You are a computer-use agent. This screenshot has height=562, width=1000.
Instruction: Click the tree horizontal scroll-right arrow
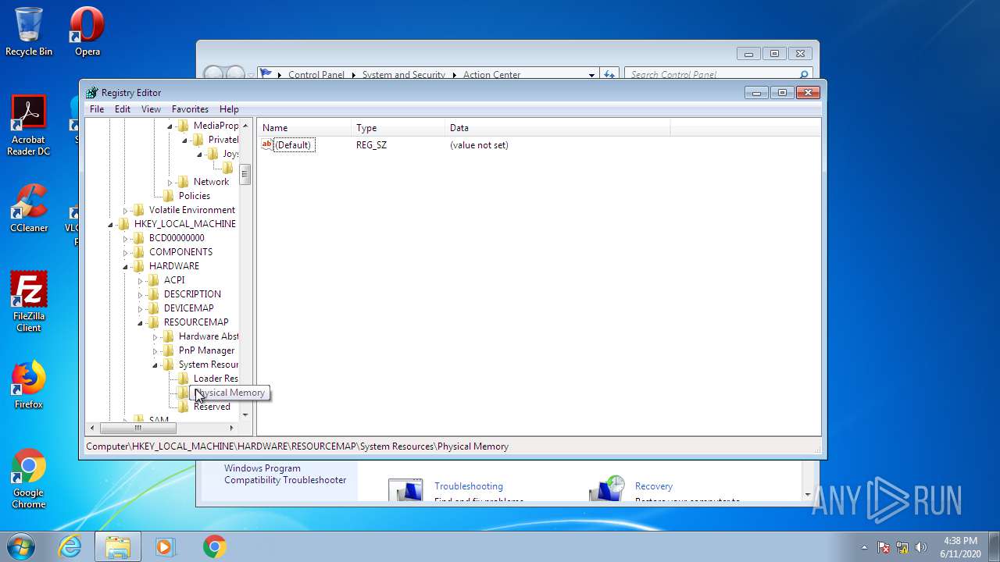click(x=231, y=428)
